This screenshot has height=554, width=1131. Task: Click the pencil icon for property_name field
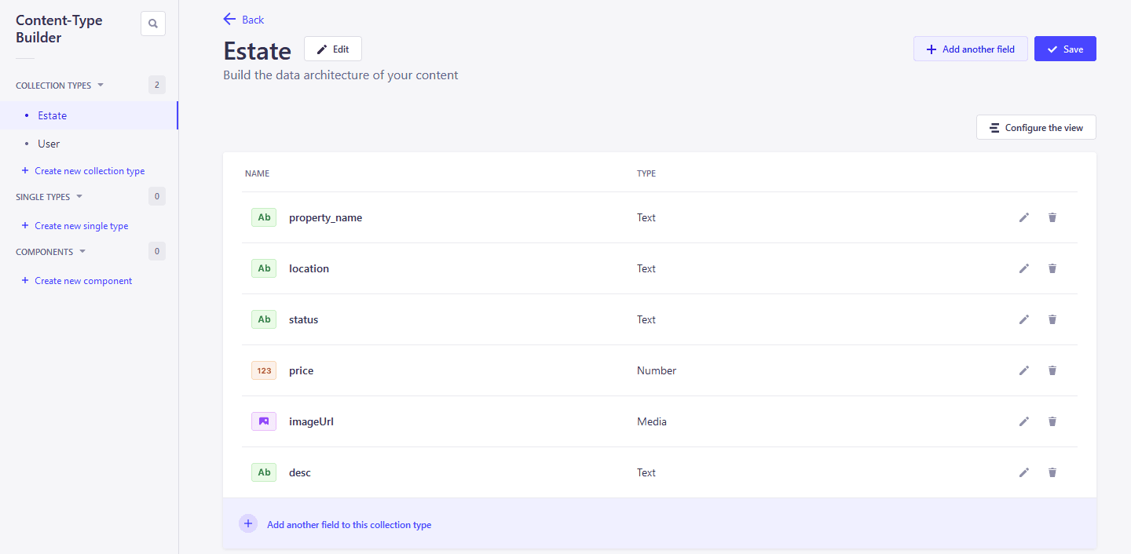tap(1023, 217)
